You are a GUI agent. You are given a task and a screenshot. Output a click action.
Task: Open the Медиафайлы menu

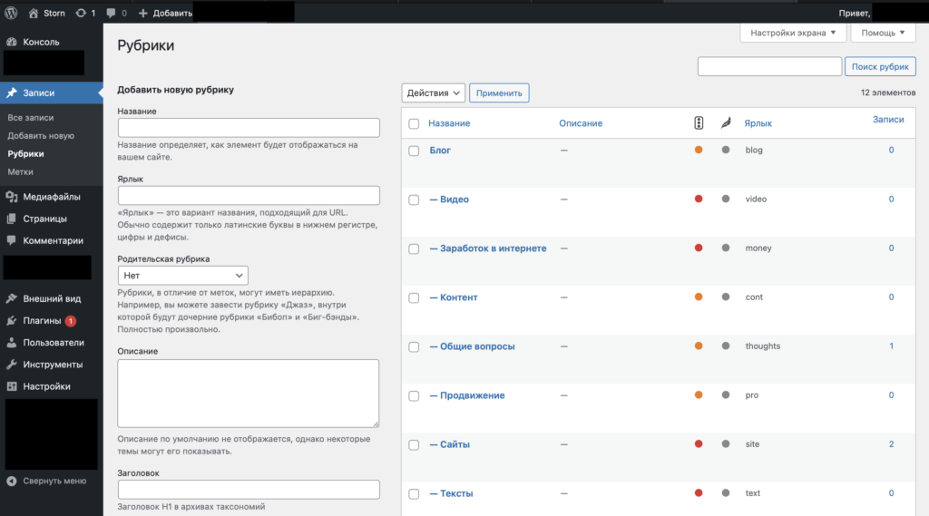[x=52, y=197]
